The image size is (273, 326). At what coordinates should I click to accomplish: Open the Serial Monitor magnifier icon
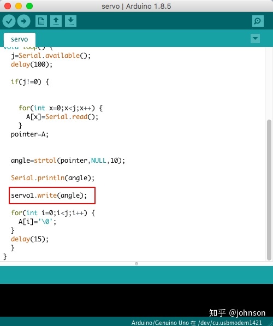coord(258,21)
